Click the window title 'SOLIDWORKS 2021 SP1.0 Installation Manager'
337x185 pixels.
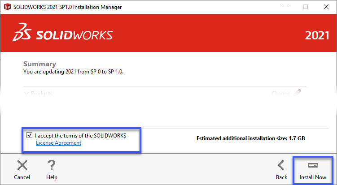[x=67, y=7]
